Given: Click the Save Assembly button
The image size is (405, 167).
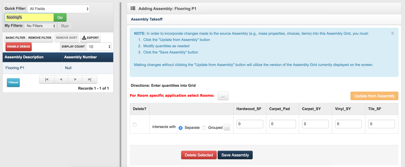Looking at the screenshot, I should click(235, 155).
